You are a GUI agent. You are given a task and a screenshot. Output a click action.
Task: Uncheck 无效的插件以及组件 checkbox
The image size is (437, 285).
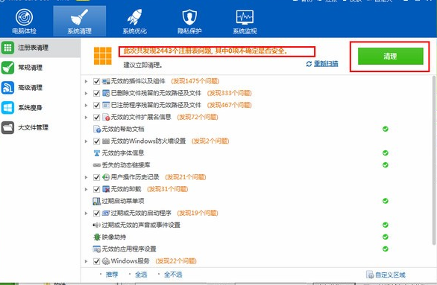point(96,81)
